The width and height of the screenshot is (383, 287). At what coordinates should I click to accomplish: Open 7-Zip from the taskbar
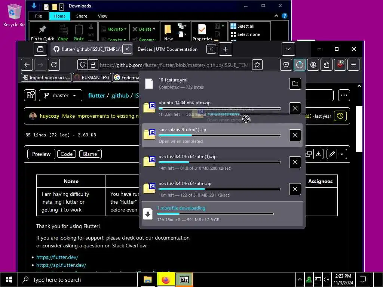[x=184, y=280]
